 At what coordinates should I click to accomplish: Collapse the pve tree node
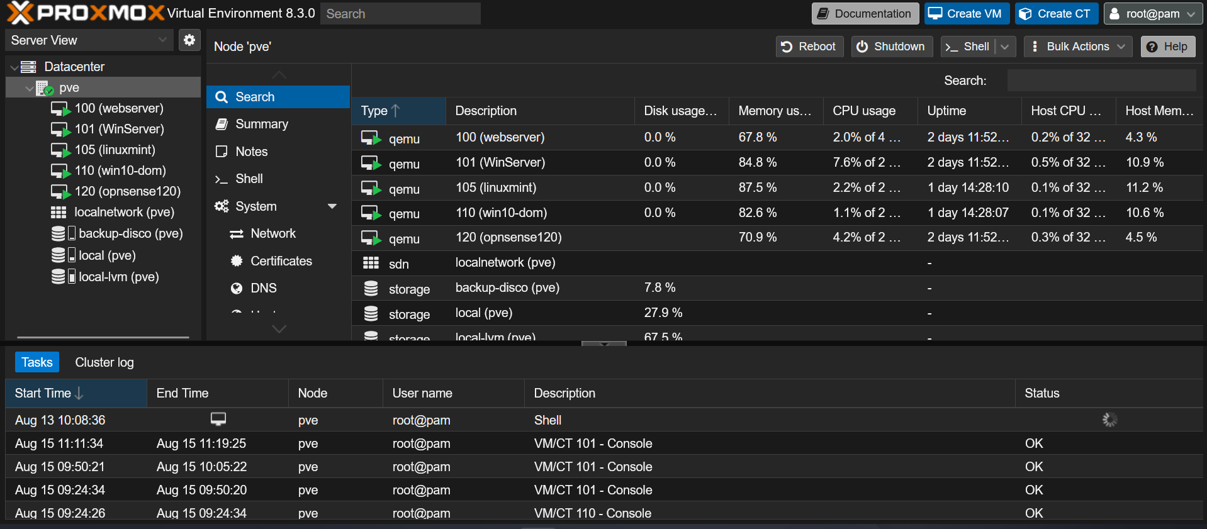pyautogui.click(x=29, y=88)
